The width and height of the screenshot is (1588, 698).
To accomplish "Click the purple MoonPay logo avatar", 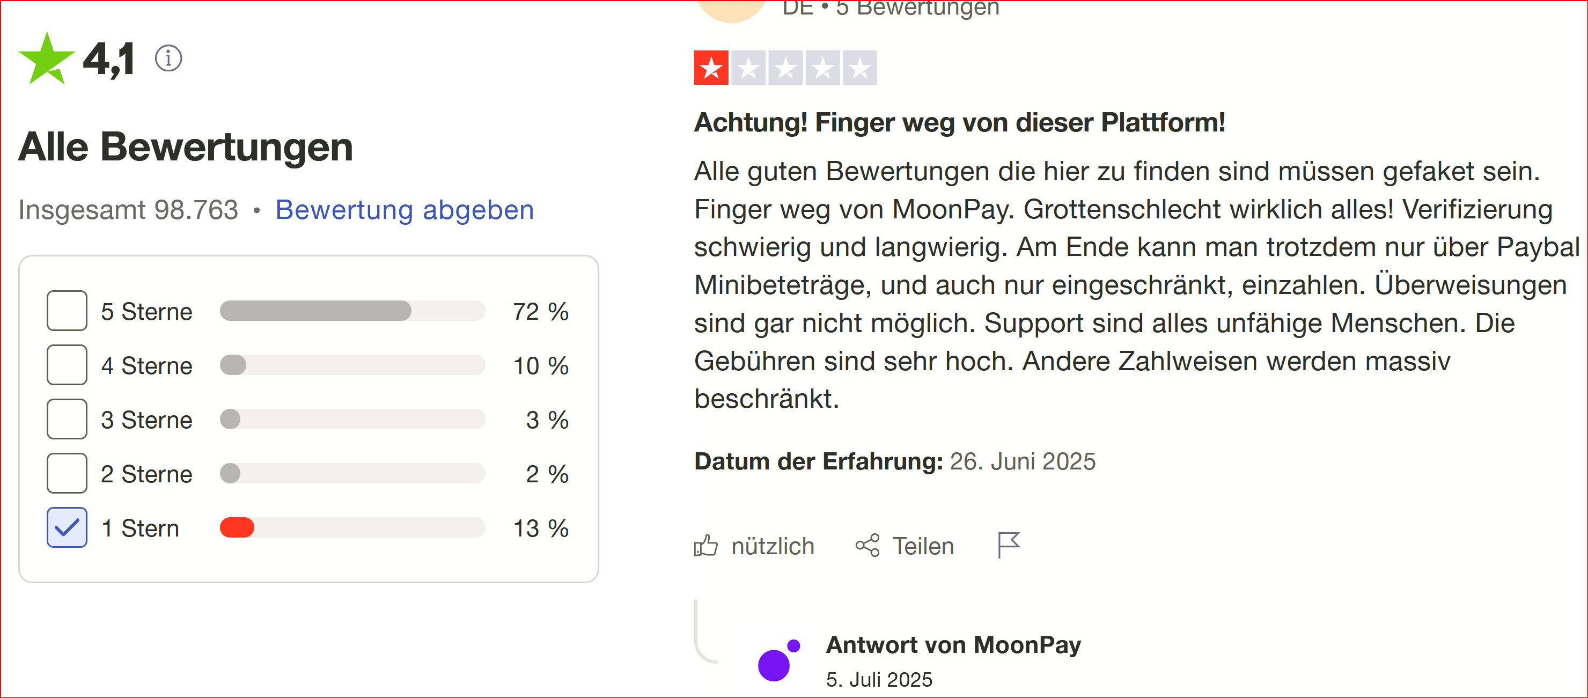I will click(x=778, y=660).
